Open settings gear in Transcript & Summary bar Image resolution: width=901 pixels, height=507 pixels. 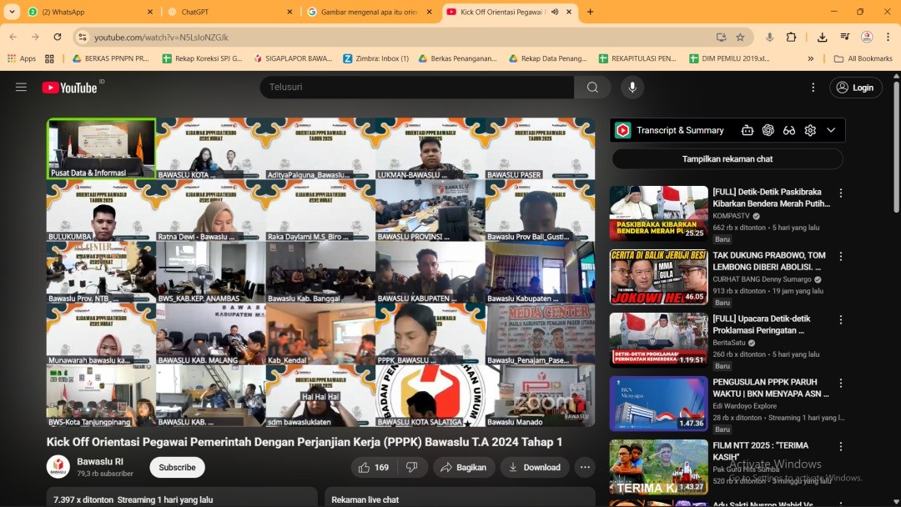point(810,130)
